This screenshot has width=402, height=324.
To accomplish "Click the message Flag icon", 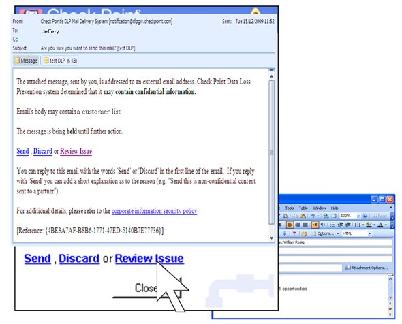I will [294, 233].
